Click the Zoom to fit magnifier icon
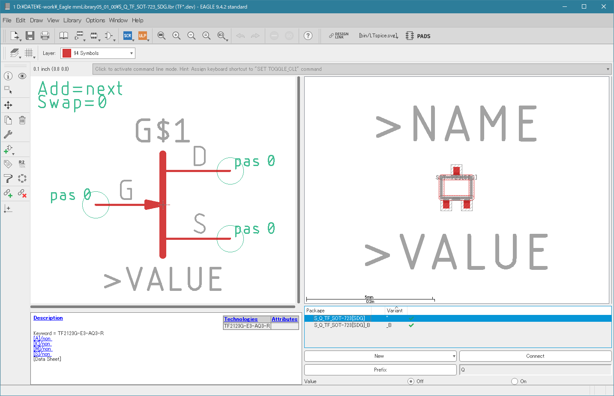614x396 pixels. click(162, 36)
